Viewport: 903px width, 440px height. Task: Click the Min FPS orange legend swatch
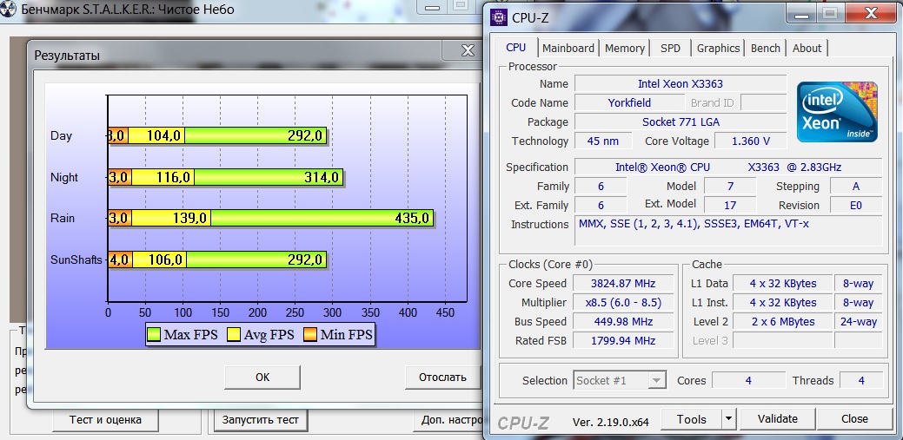point(309,335)
